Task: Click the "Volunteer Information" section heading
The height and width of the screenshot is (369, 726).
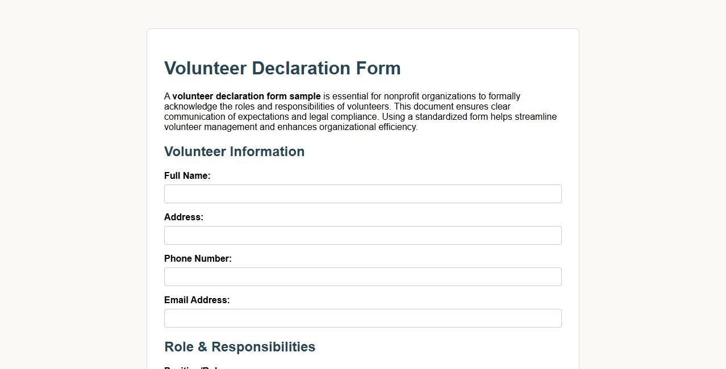Action: click(x=234, y=152)
